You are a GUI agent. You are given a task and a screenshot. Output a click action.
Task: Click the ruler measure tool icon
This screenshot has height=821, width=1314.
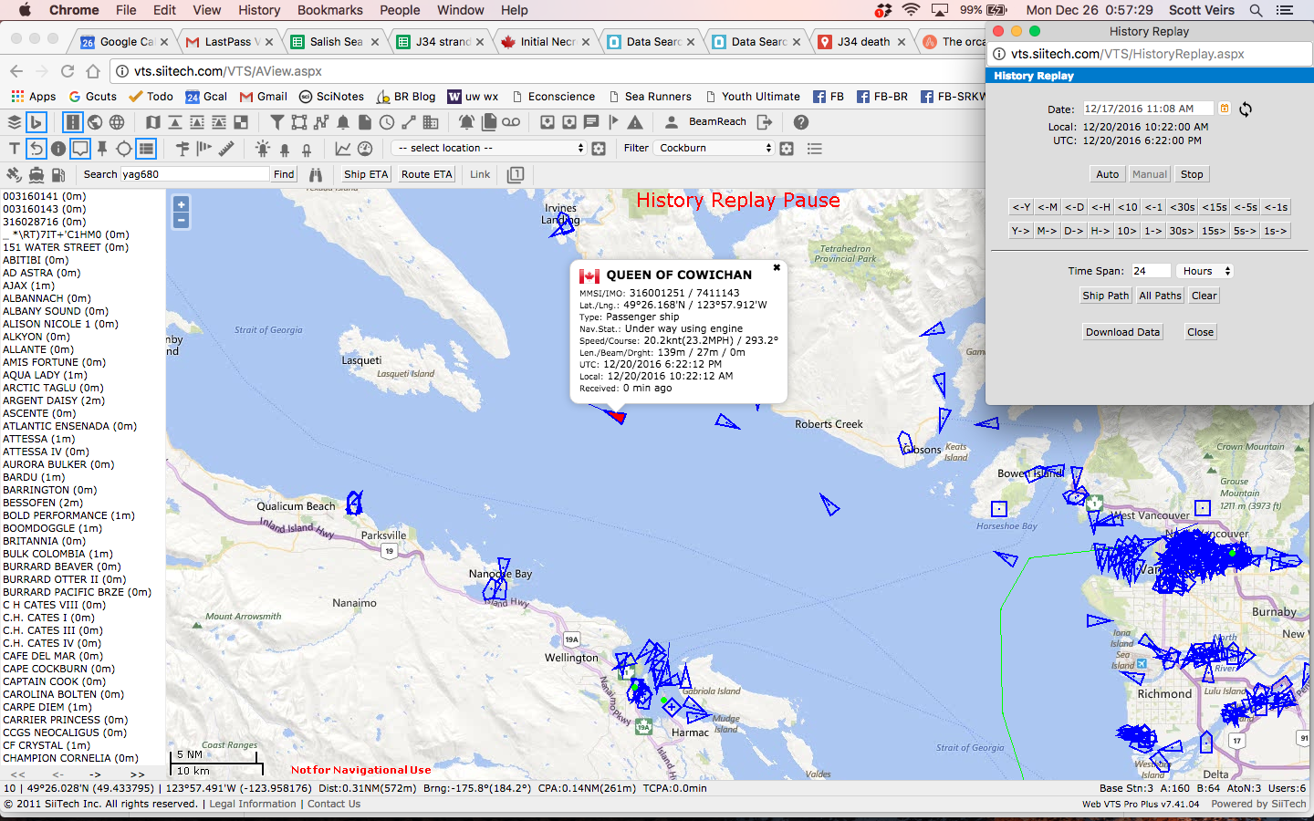(x=226, y=148)
